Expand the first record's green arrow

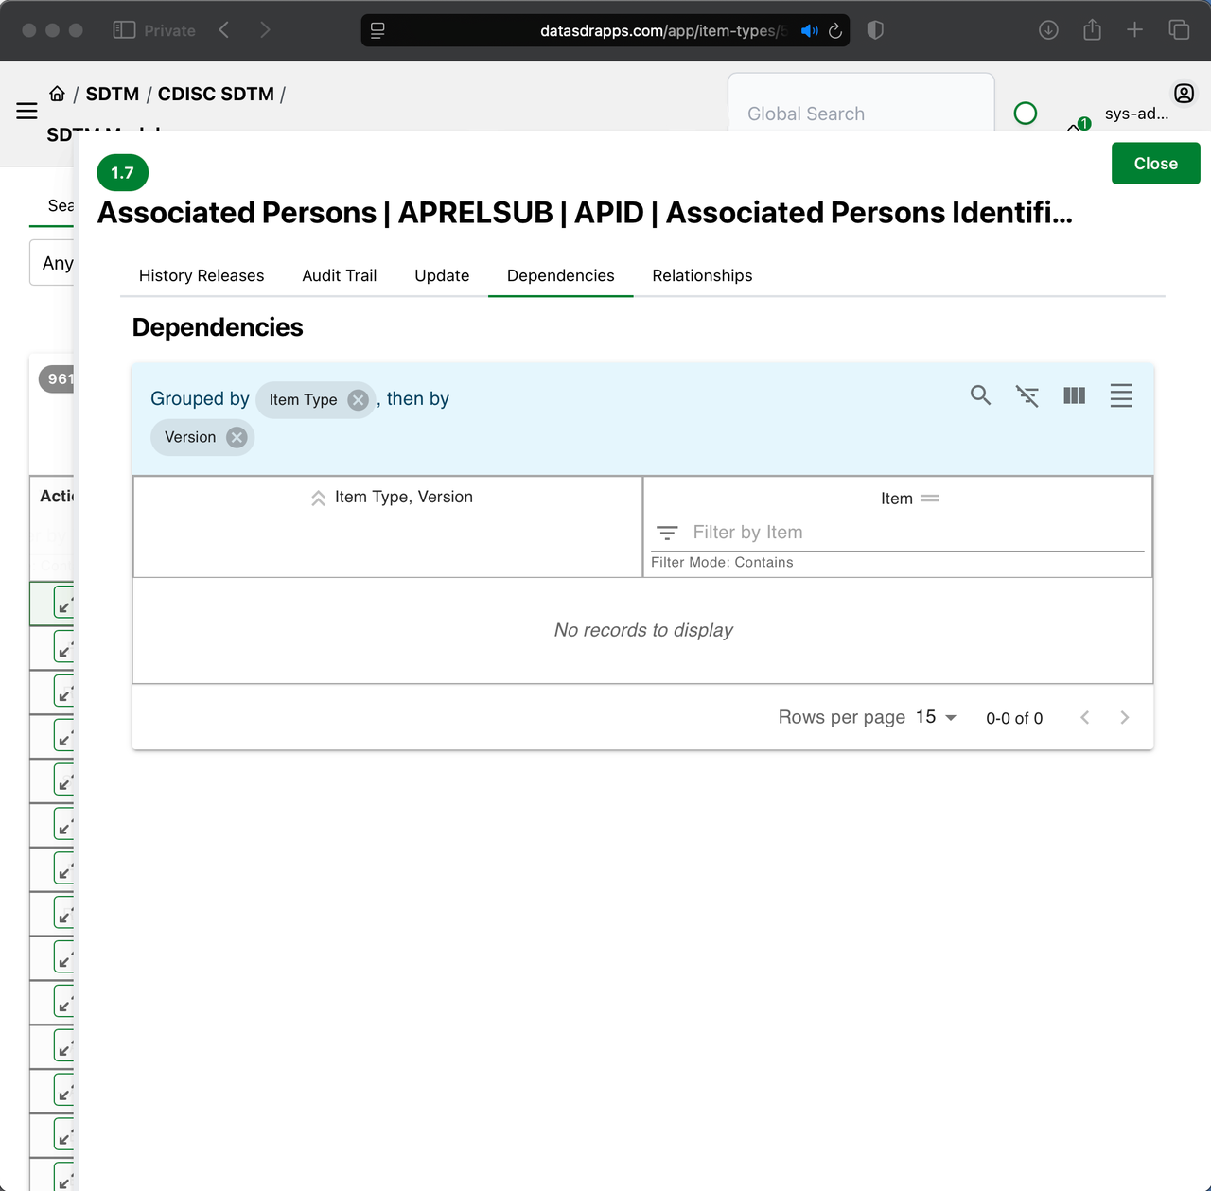[63, 603]
